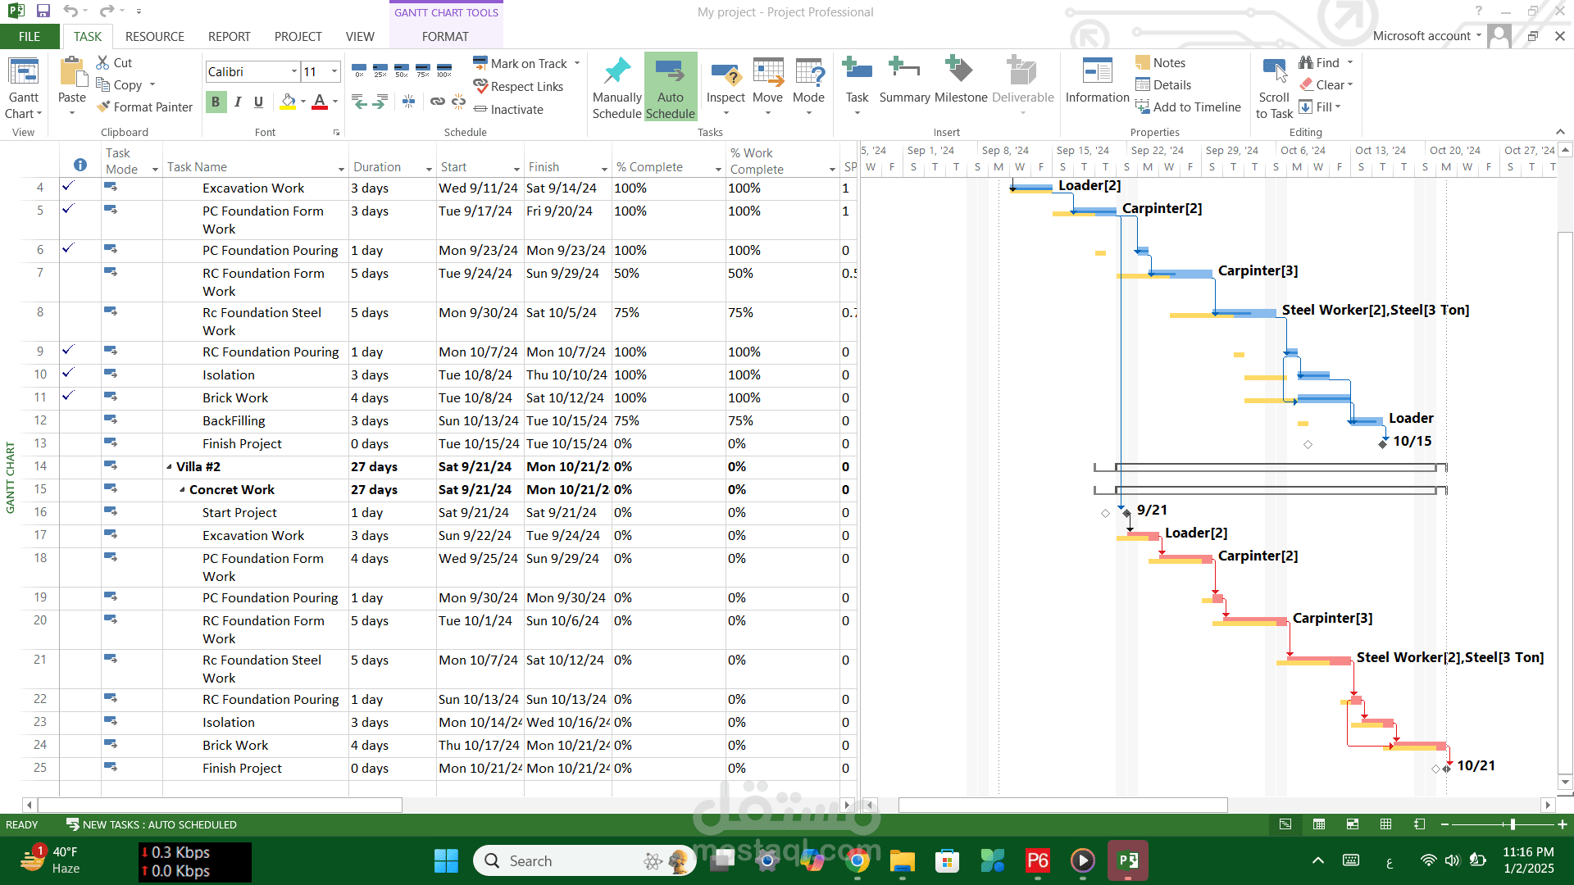Open File Explorer from taskbar
Image resolution: width=1574 pixels, height=885 pixels.
point(903,860)
